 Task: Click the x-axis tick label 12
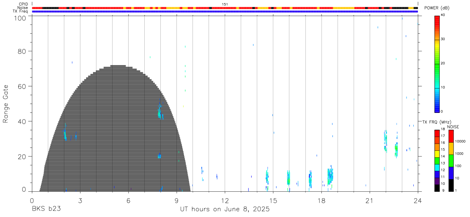225,201
